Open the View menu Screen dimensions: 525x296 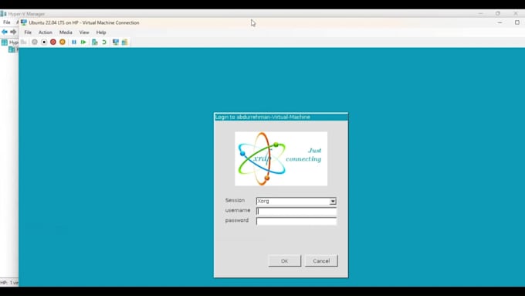pos(84,32)
